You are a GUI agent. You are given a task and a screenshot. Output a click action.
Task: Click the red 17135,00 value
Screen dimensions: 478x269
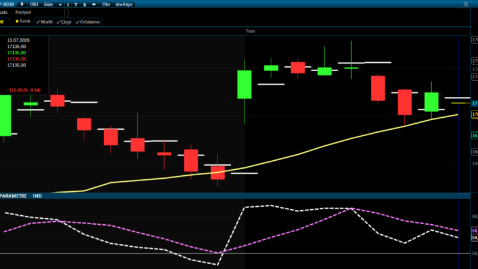(x=16, y=59)
